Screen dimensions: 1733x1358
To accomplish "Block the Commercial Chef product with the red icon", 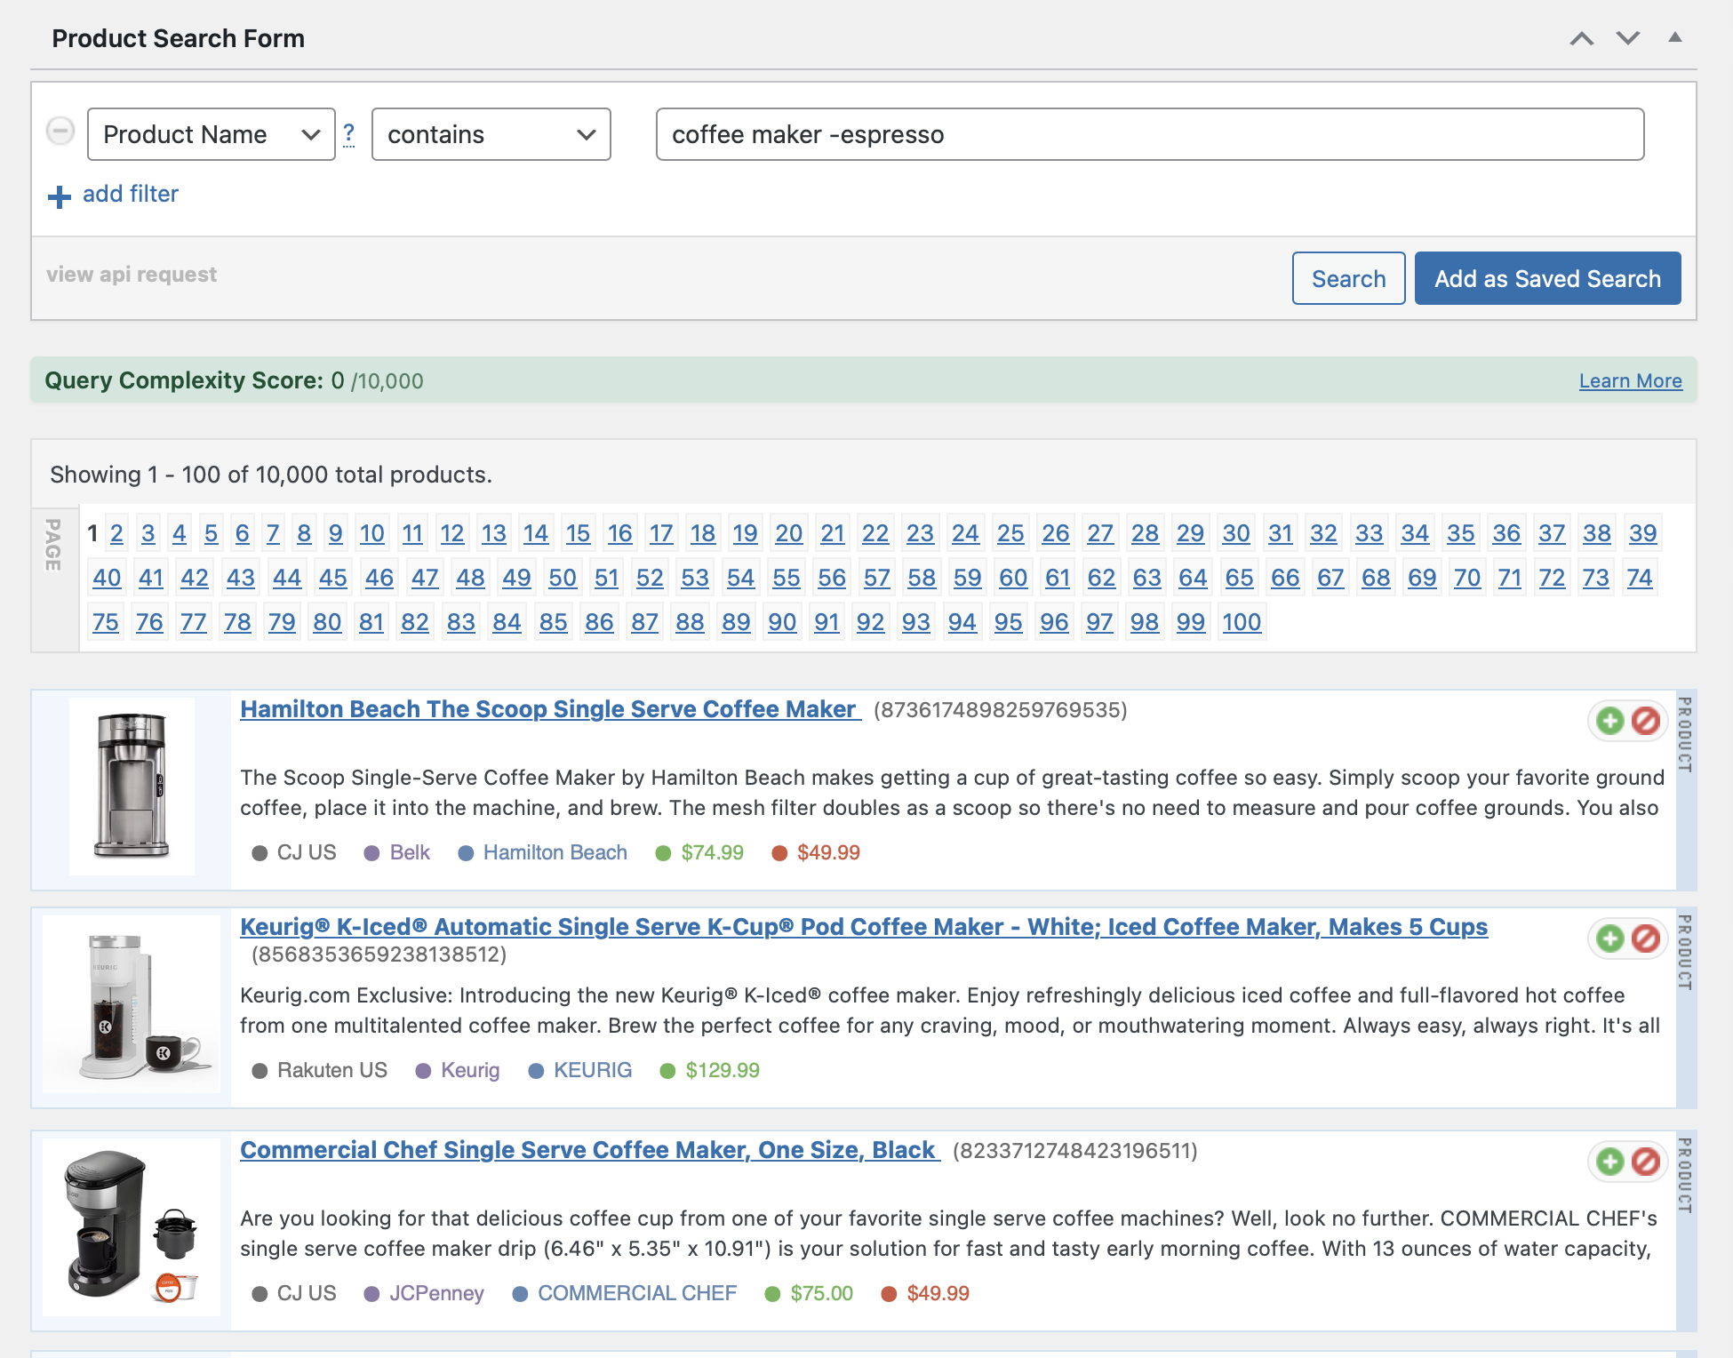I will coord(1646,1162).
